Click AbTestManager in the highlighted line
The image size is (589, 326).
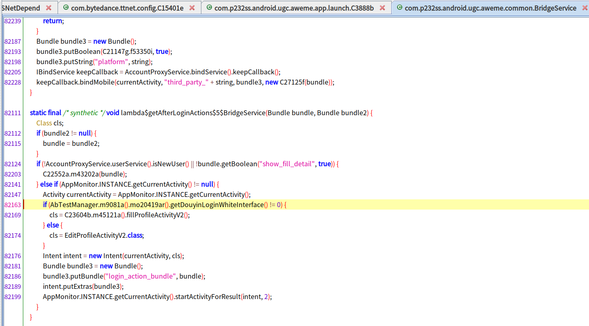point(69,205)
